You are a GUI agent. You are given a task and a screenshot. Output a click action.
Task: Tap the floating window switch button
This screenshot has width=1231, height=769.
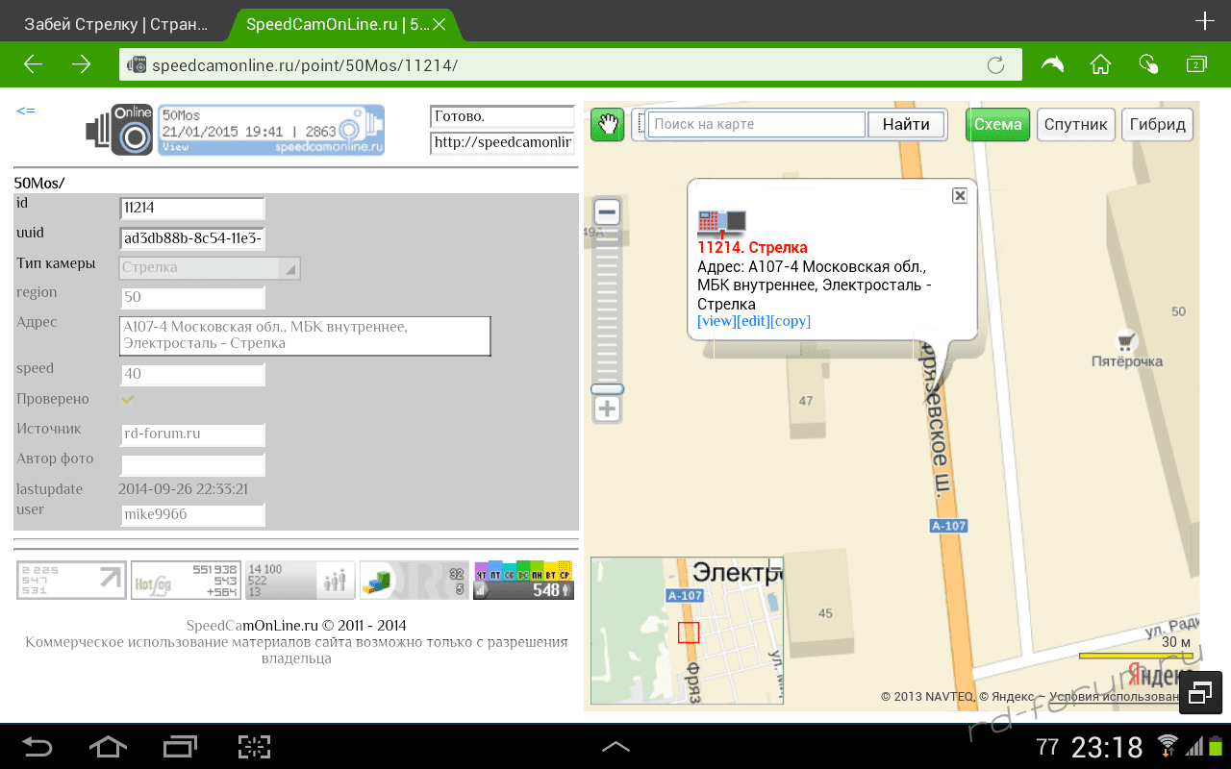click(1200, 693)
